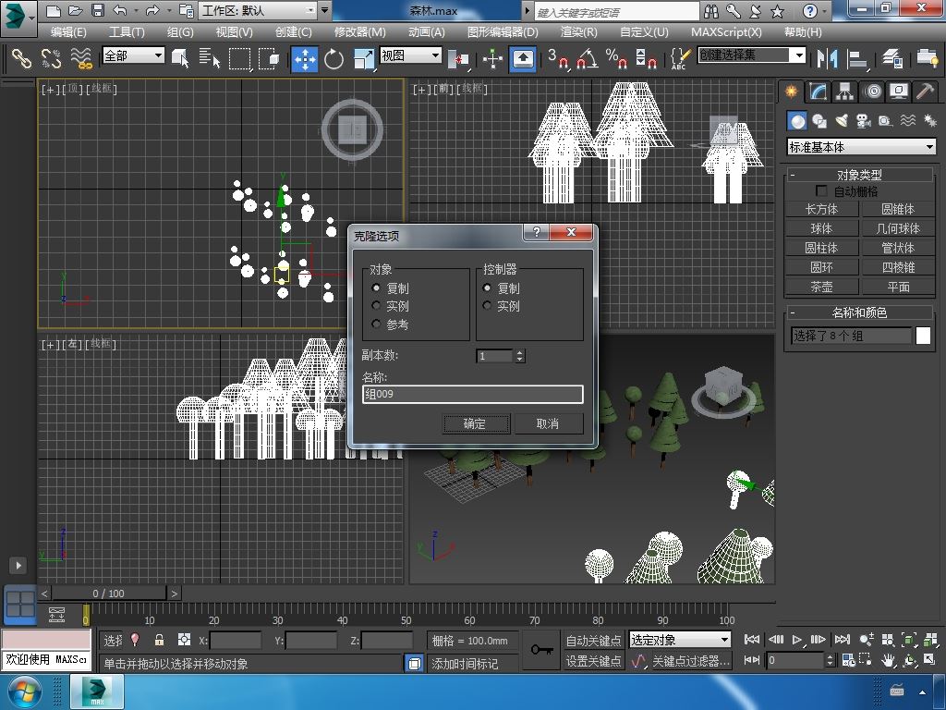Image resolution: width=946 pixels, height=710 pixels.
Task: Select the Cameras category icon
Action: click(863, 121)
